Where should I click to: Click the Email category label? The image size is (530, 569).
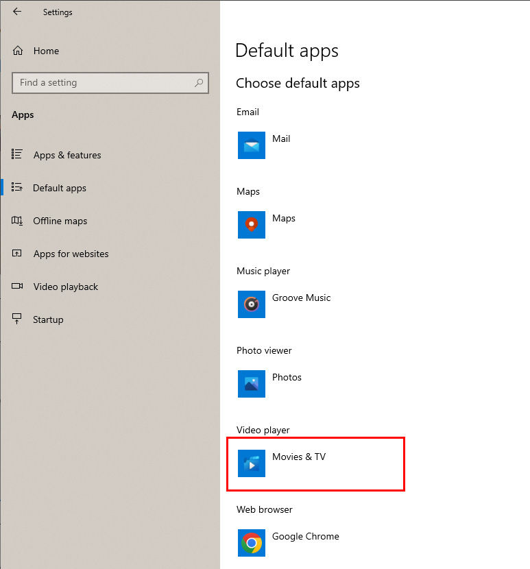pyautogui.click(x=248, y=112)
